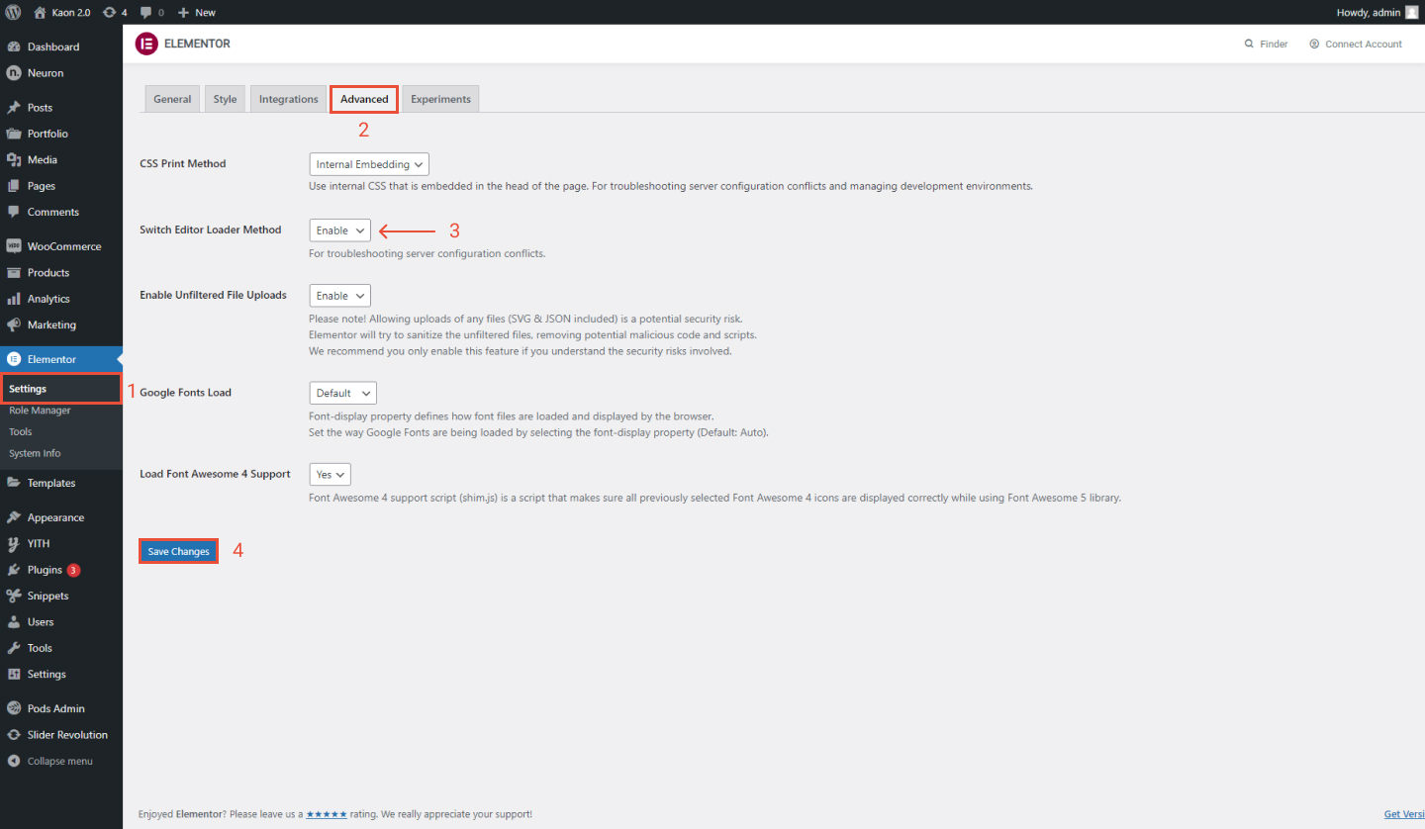Click the Elementor sidebar menu icon
The width and height of the screenshot is (1425, 829).
click(14, 359)
